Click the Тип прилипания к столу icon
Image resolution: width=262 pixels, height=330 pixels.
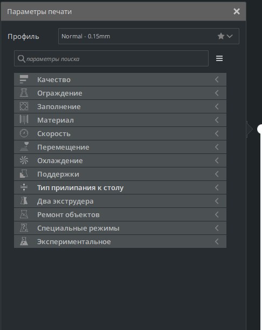point(24,187)
